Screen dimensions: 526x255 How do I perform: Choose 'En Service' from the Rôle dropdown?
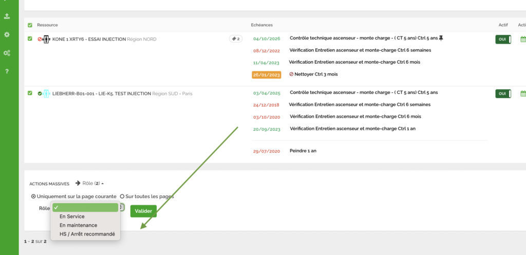[72, 217]
